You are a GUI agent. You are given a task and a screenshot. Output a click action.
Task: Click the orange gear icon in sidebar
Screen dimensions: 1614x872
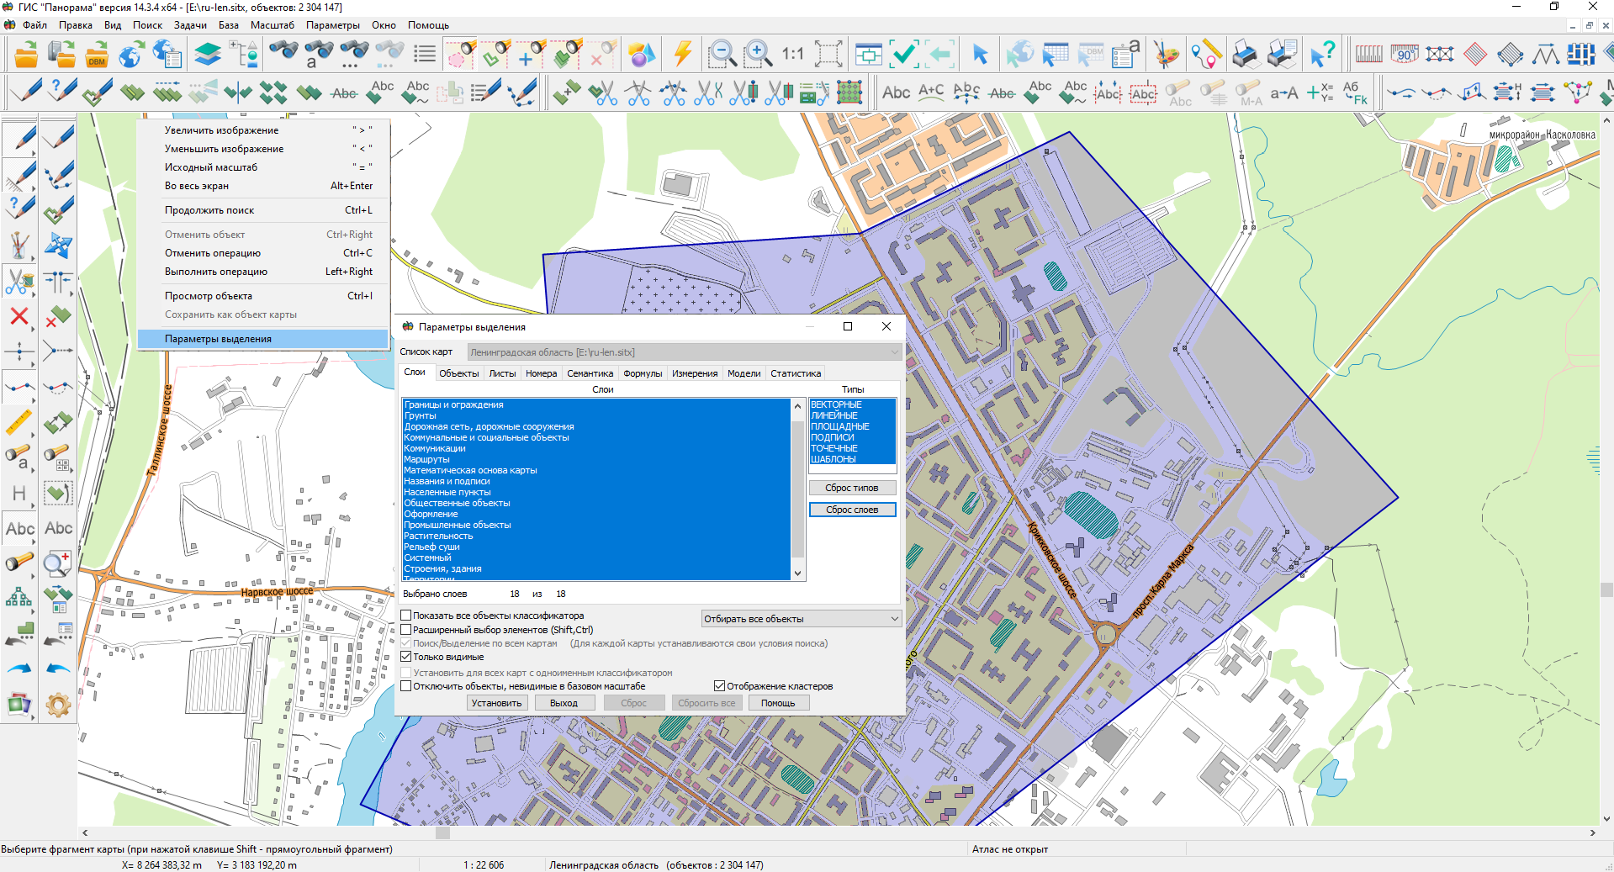(x=58, y=704)
